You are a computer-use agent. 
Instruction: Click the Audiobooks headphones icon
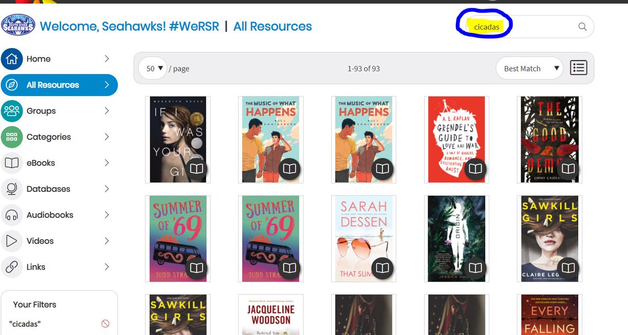[12, 215]
